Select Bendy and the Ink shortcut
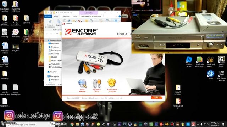 point(211,62)
